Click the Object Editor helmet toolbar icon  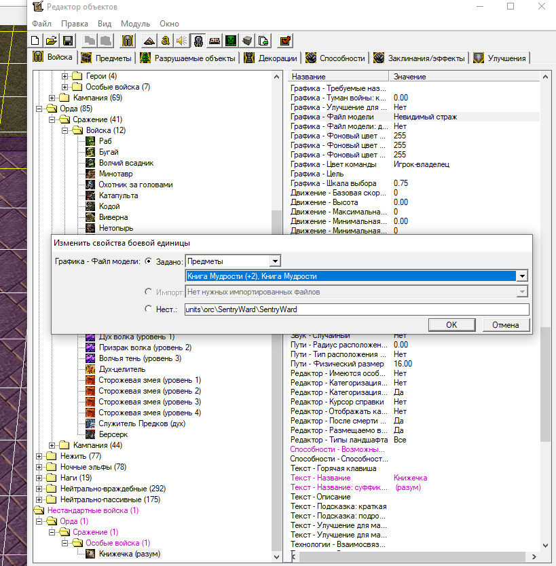click(x=198, y=41)
